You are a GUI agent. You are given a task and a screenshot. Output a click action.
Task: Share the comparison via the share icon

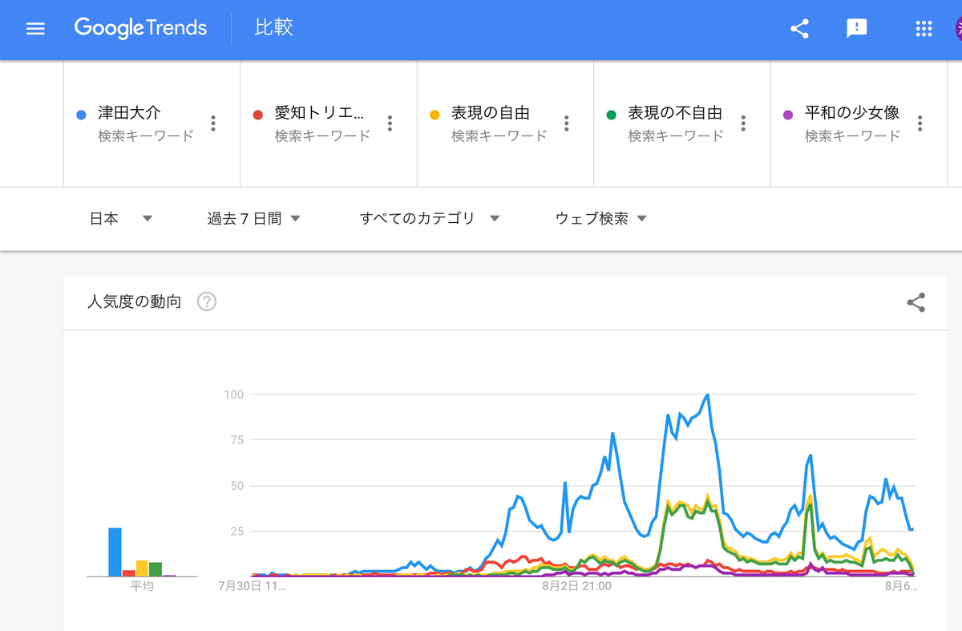[799, 28]
